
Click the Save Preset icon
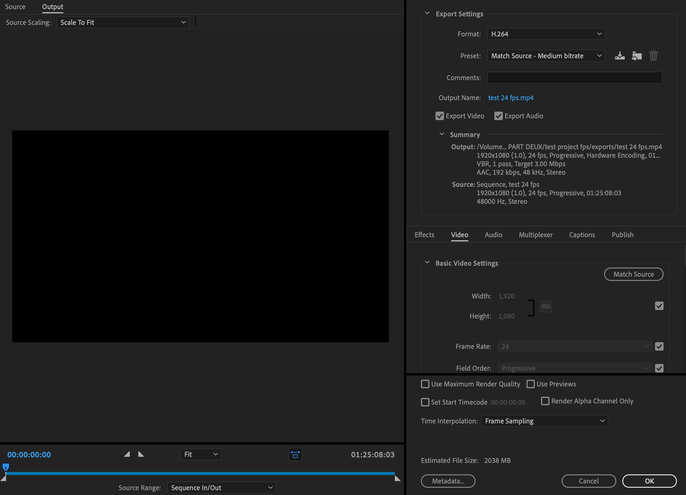pos(620,56)
